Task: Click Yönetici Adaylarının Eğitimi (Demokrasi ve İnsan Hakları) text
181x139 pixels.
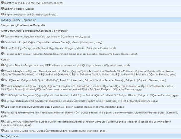Action: (x=89, y=73)
